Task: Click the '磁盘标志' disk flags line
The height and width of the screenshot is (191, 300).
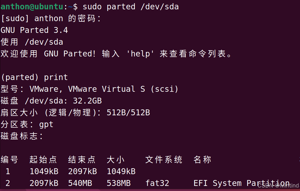Action: tap(22, 136)
